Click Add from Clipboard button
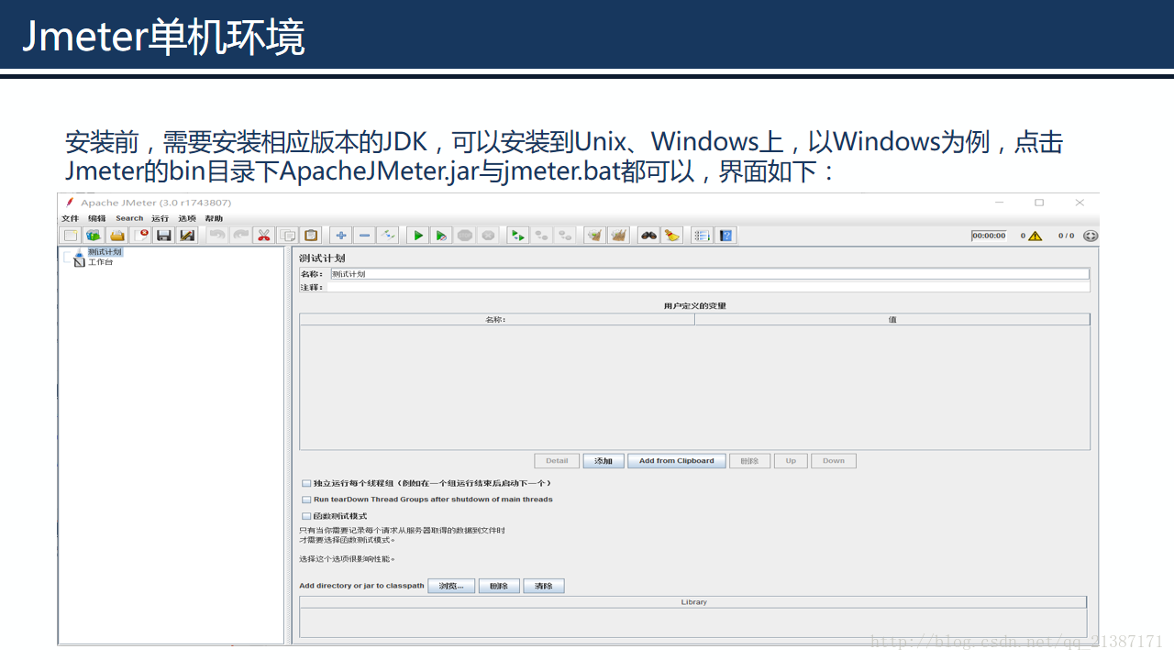Image resolution: width=1174 pixels, height=660 pixels. 677,461
